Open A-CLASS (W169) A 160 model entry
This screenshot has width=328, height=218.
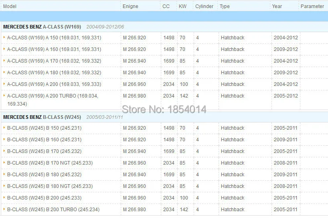54,49
